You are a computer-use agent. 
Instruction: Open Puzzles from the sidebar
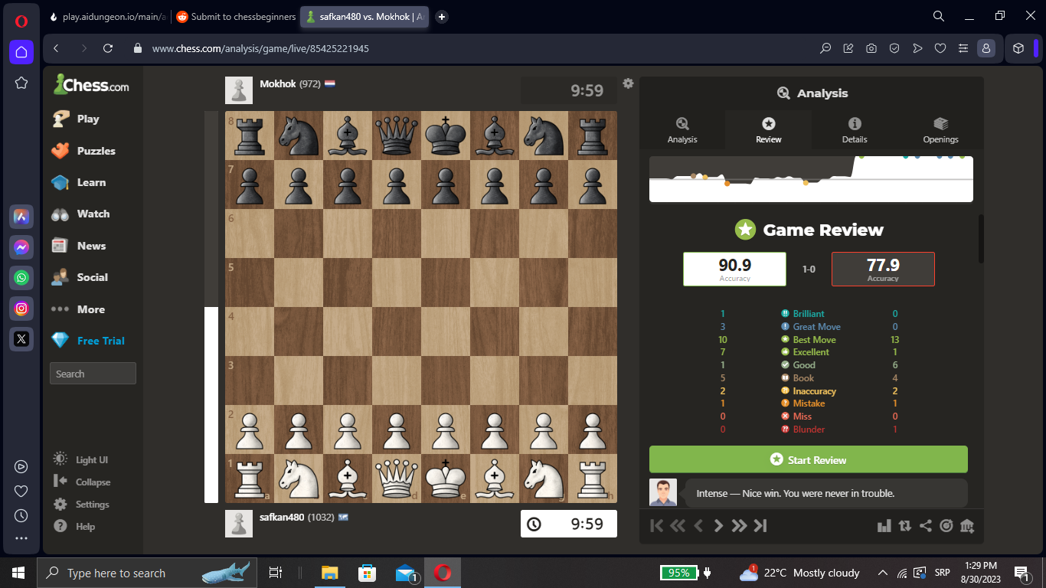coord(83,151)
